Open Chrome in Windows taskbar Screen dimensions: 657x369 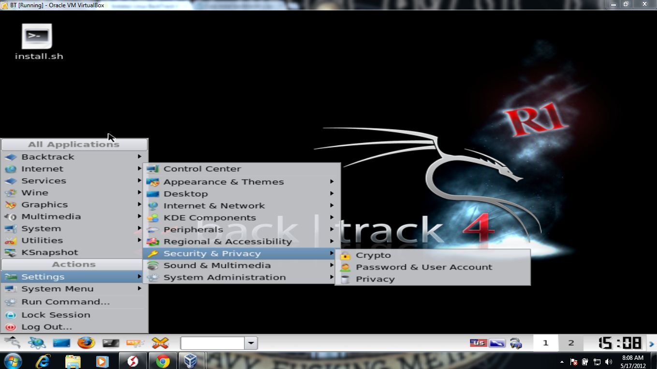pos(162,361)
